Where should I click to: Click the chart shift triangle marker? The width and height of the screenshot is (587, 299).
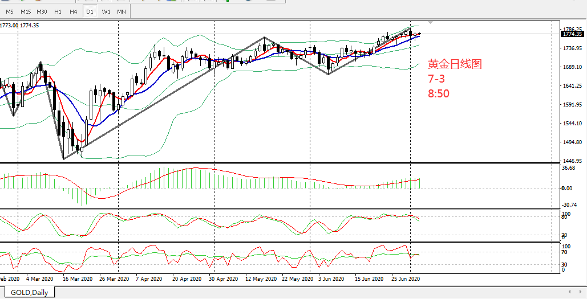431,22
